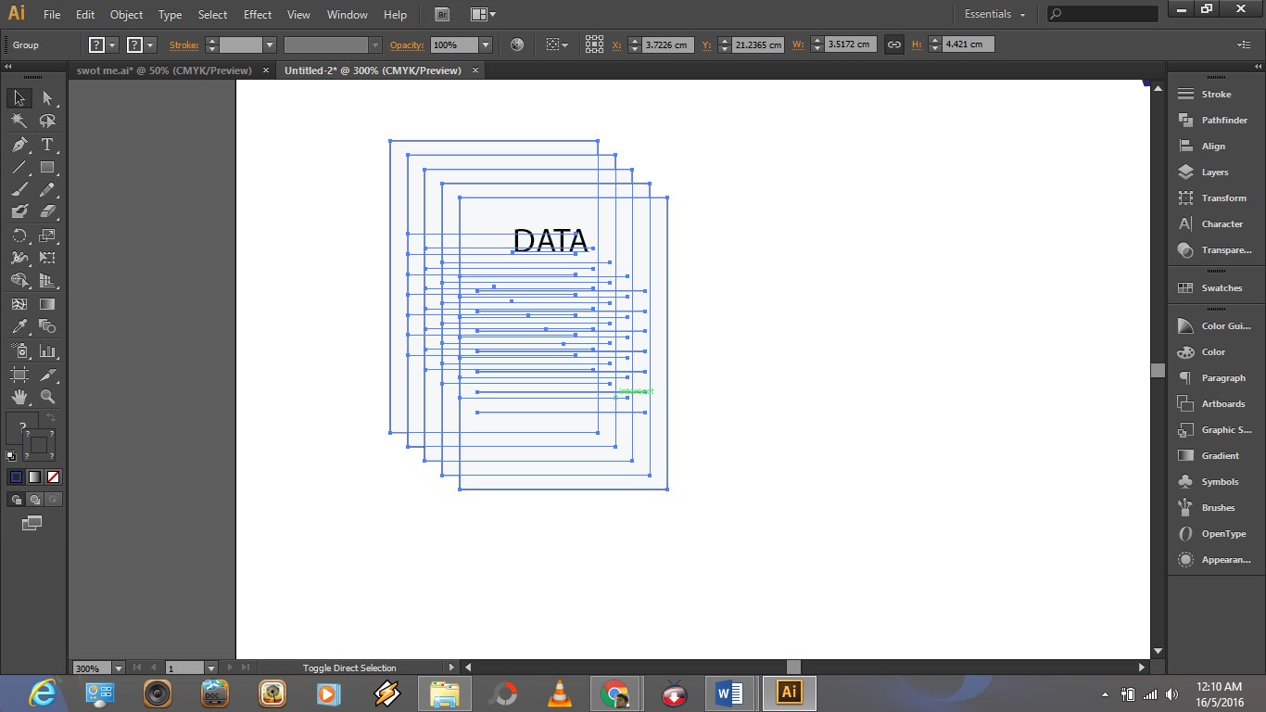
Task: Select the Rotate tool
Action: [x=19, y=235]
